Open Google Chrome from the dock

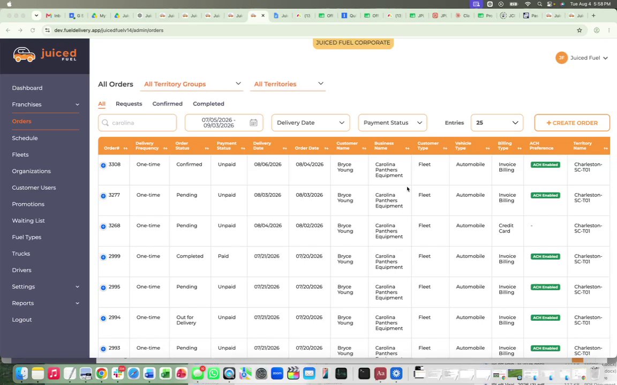tap(102, 373)
